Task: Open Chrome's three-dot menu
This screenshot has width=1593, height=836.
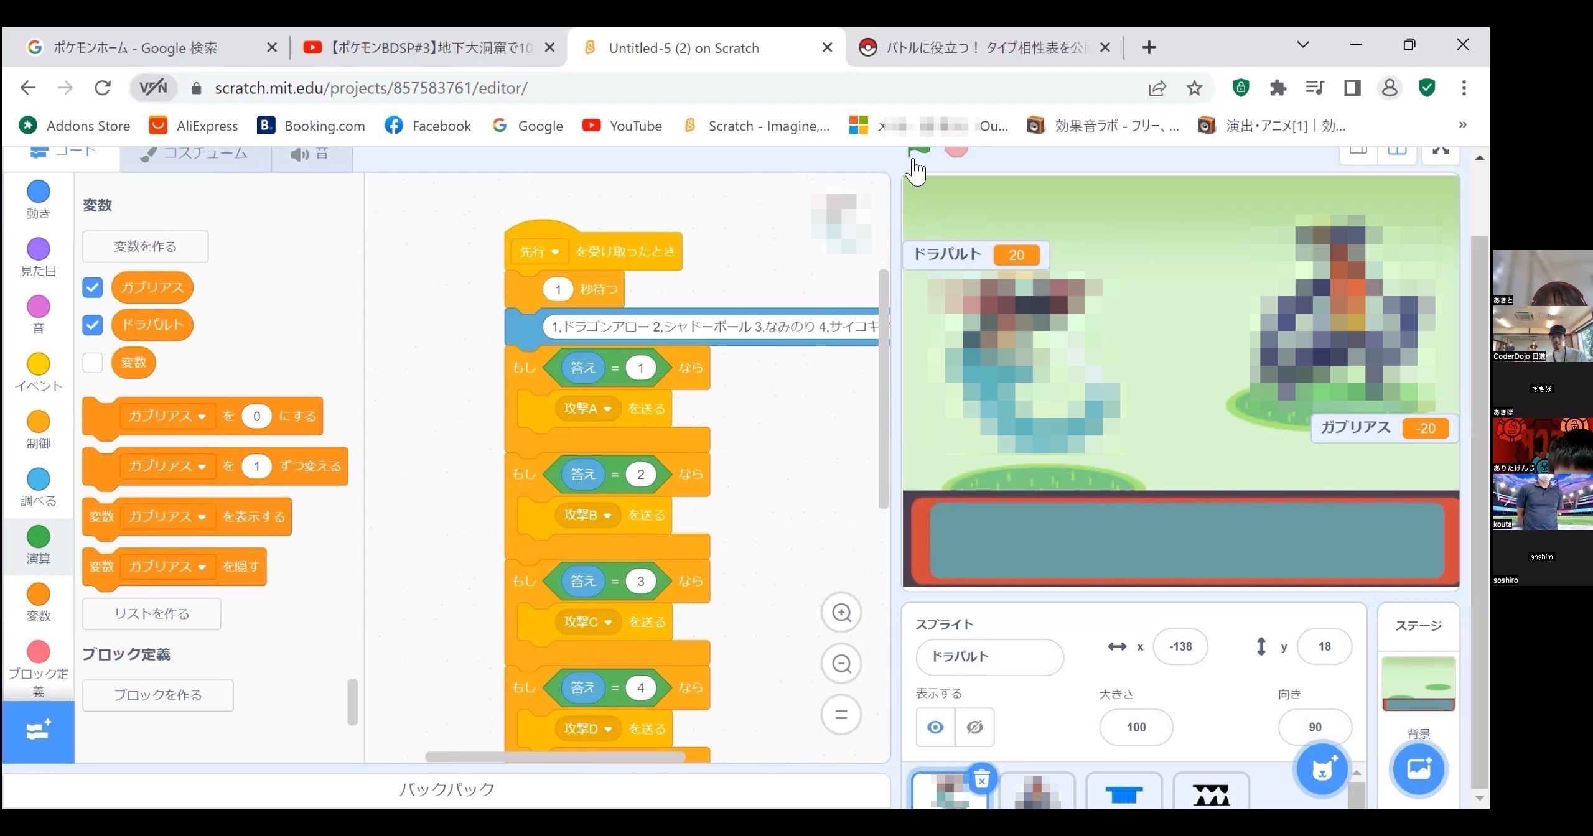Action: [1464, 88]
